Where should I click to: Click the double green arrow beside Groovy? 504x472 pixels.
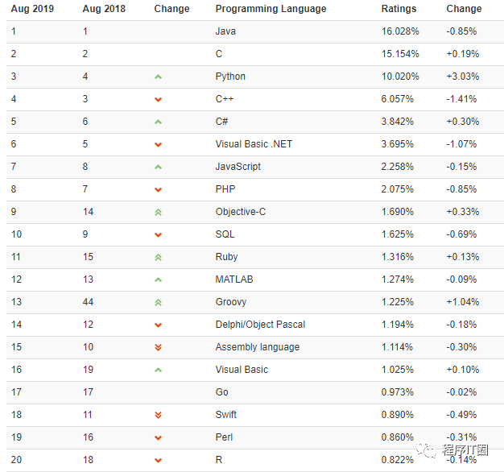coord(158,302)
